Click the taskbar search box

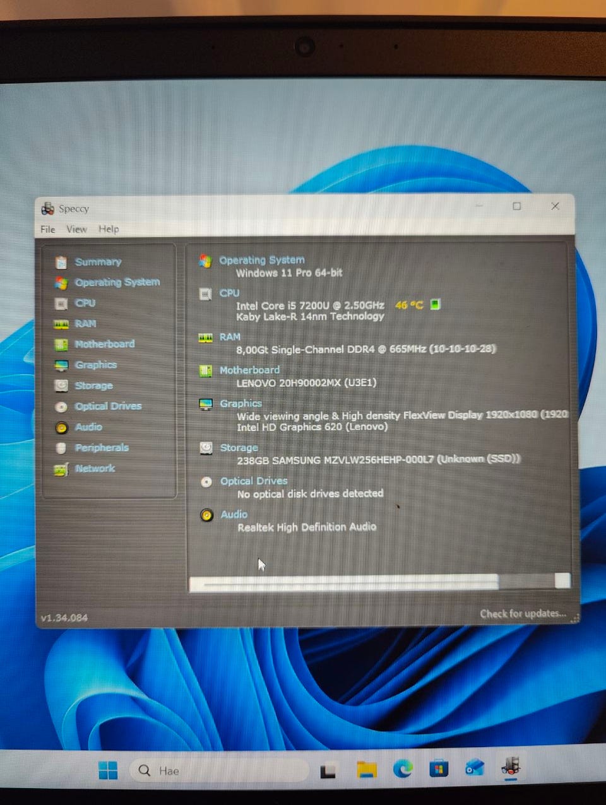pos(218,770)
